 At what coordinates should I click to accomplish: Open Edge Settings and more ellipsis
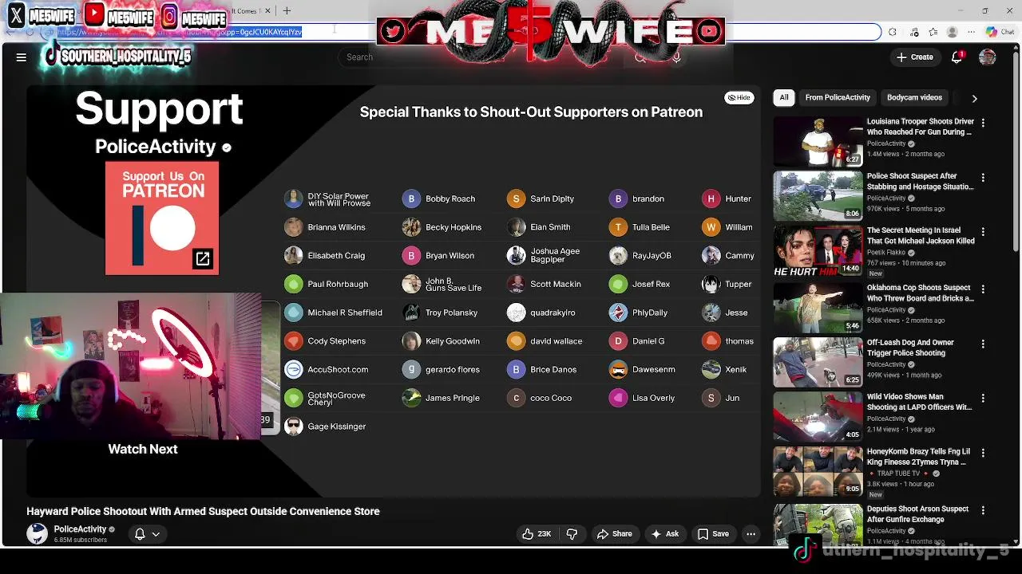(x=972, y=32)
